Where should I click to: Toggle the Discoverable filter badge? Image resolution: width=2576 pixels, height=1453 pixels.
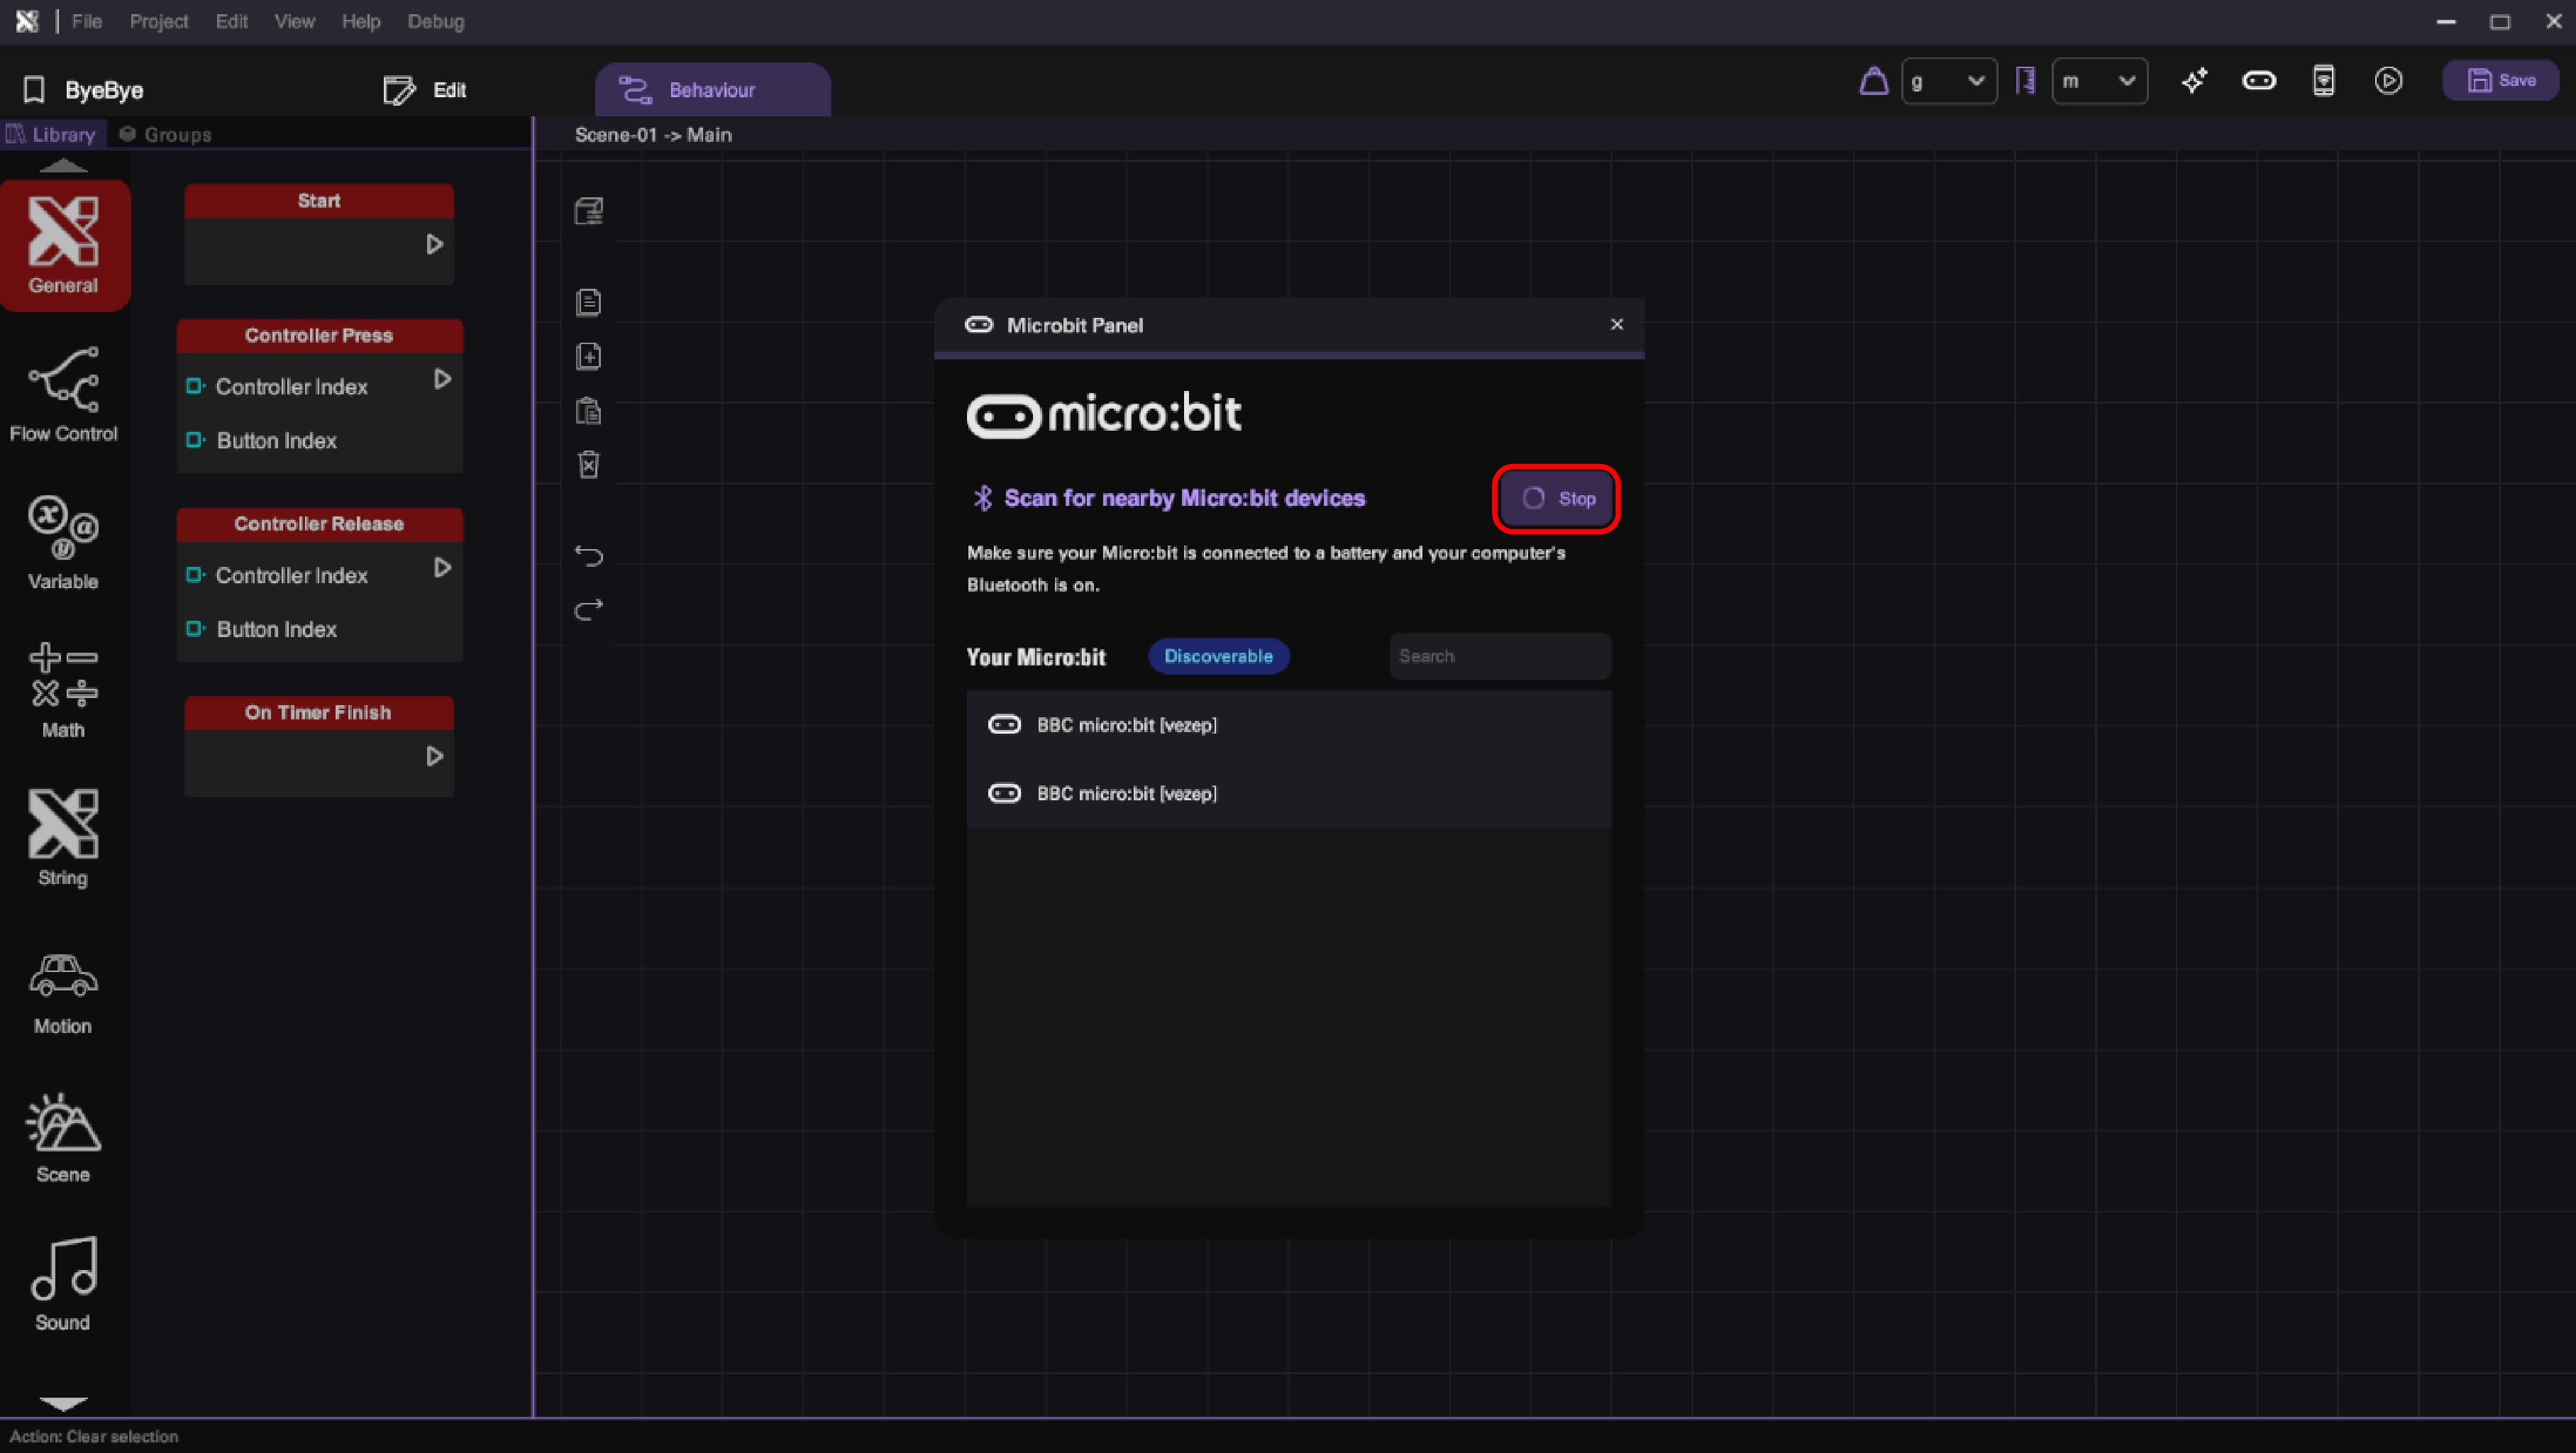[1217, 656]
